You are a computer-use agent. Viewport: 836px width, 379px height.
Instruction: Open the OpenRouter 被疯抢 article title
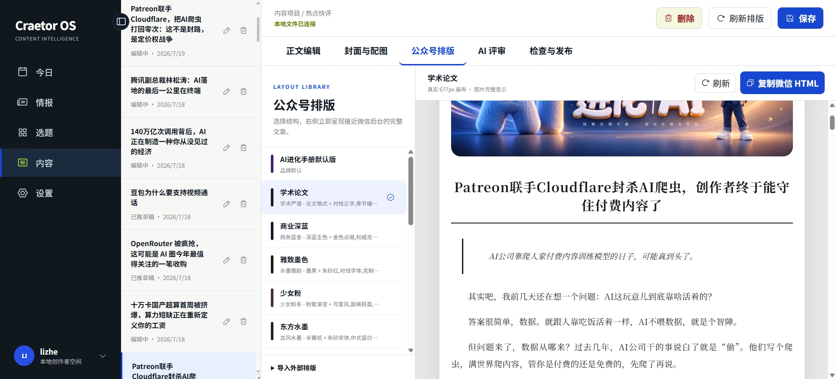click(x=167, y=254)
